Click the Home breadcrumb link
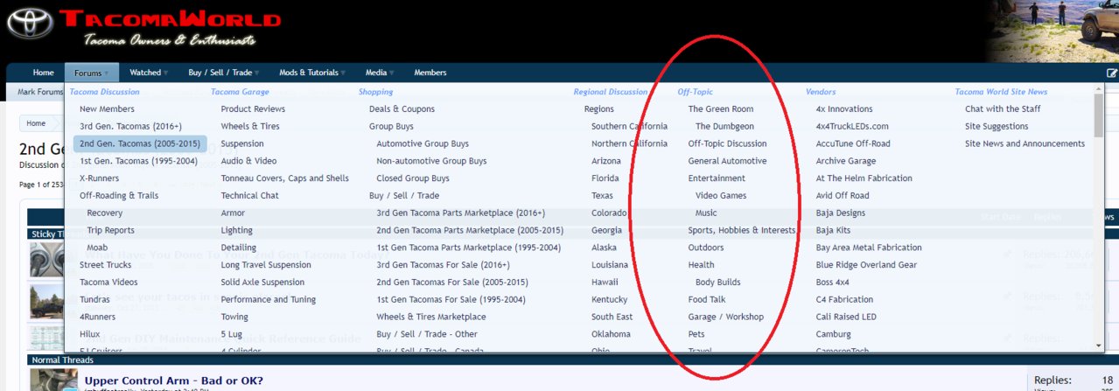 (x=36, y=123)
